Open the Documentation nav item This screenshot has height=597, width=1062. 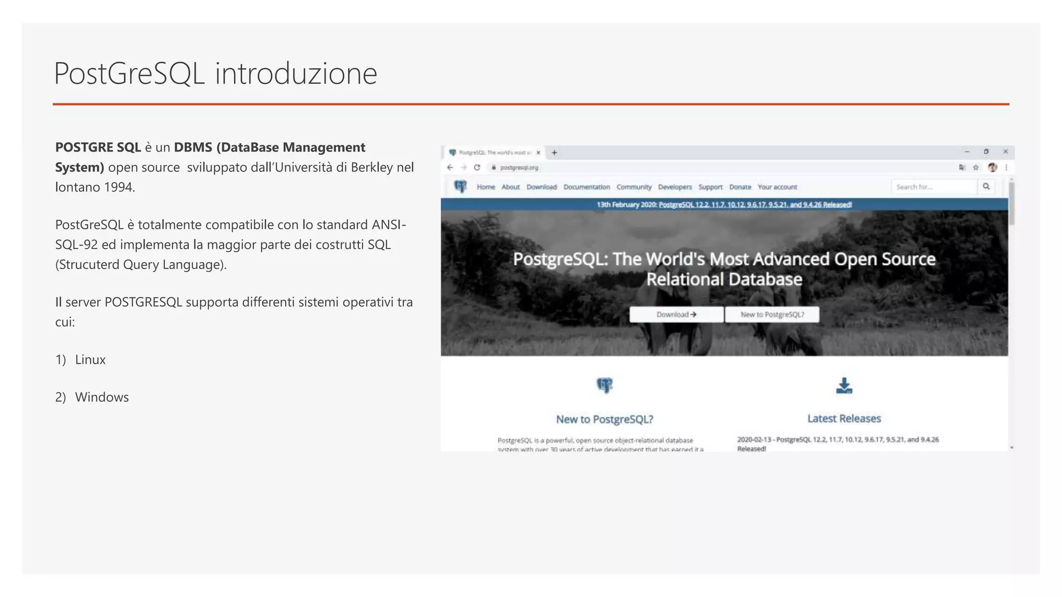pos(586,187)
